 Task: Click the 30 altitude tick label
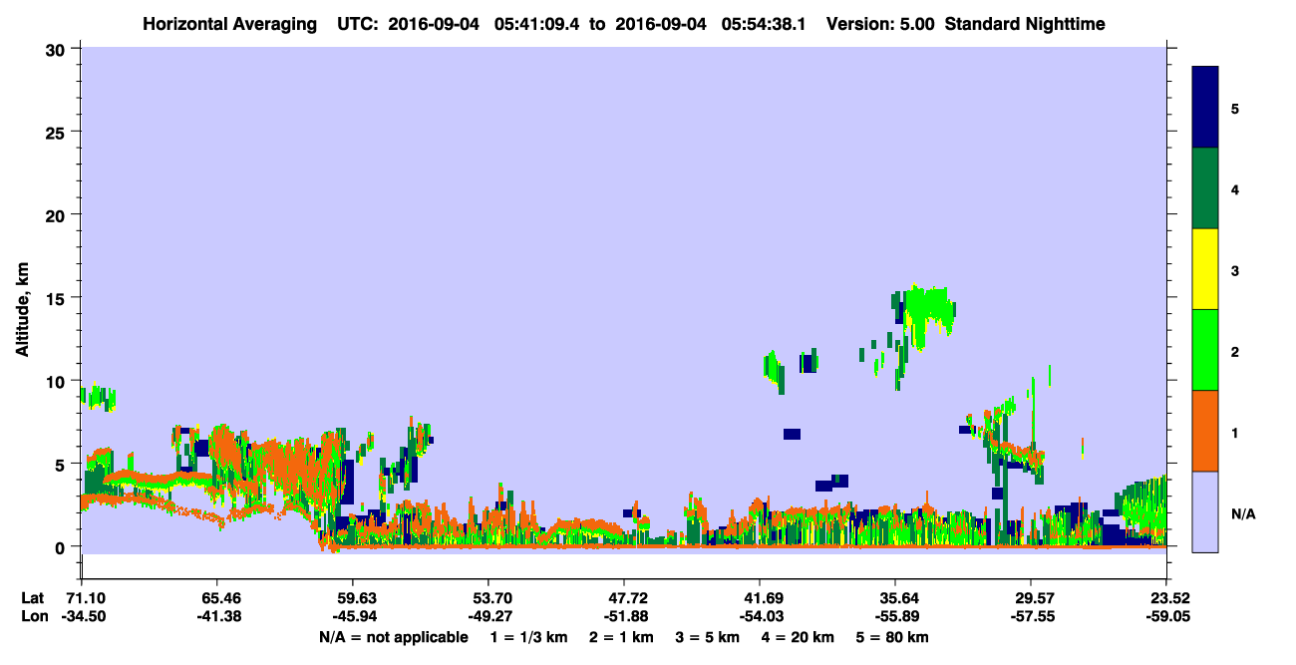(58, 50)
